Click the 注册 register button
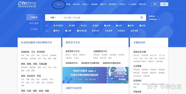186x94 pixels. point(164,4)
